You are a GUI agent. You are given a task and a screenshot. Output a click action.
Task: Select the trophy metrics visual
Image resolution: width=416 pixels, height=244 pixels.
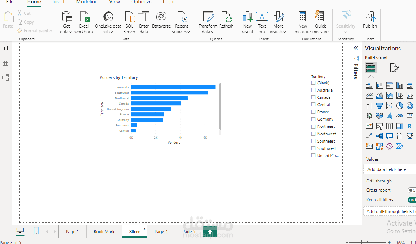pyautogui.click(x=409, y=136)
